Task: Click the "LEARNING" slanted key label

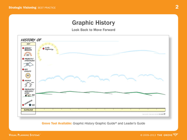Action: tap(28, 102)
